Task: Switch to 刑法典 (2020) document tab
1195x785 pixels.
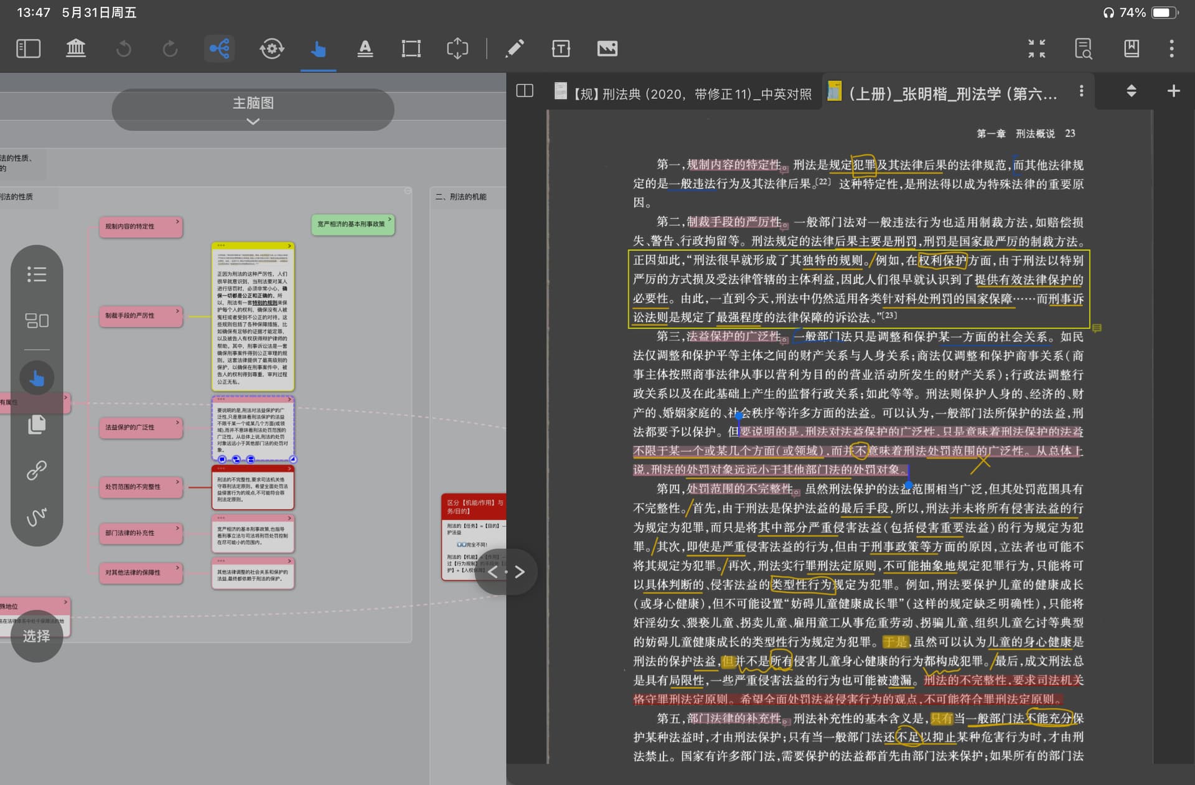Action: click(683, 93)
